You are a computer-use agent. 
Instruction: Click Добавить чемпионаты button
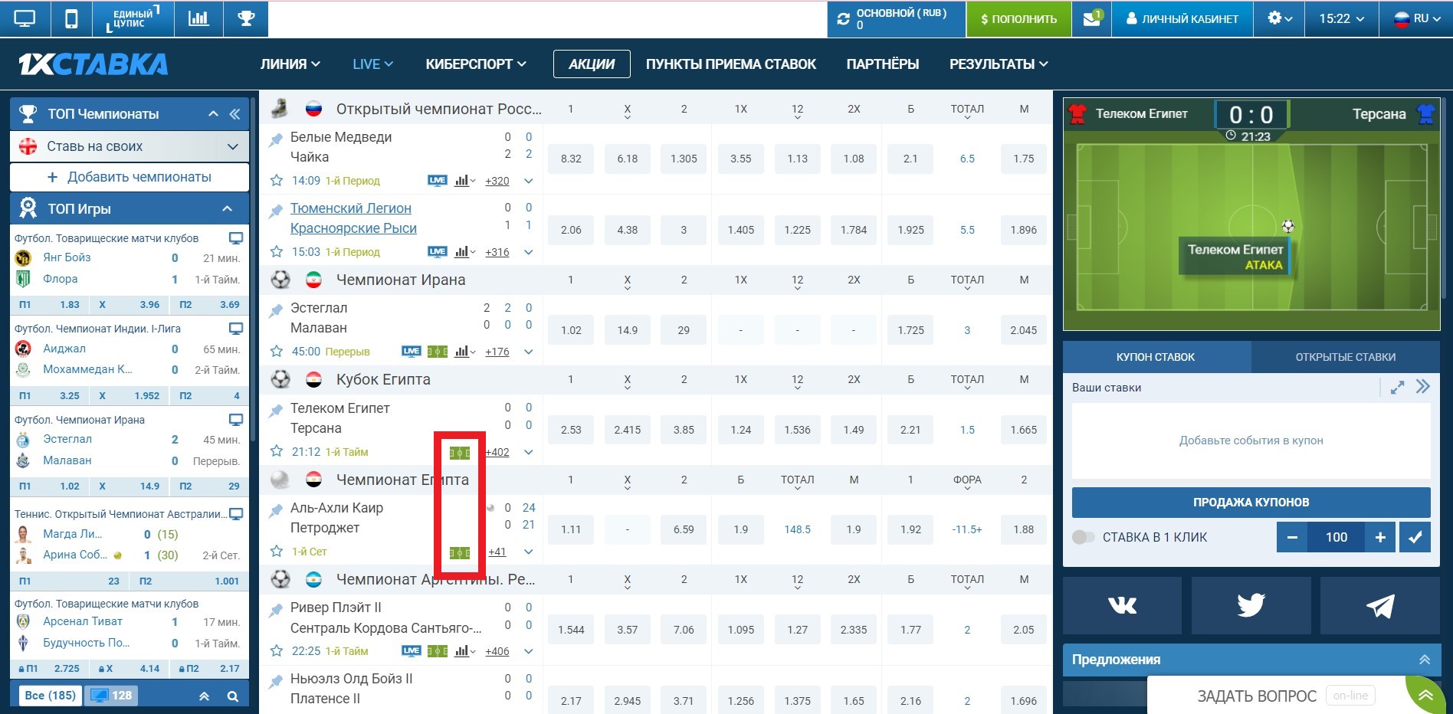pyautogui.click(x=130, y=177)
